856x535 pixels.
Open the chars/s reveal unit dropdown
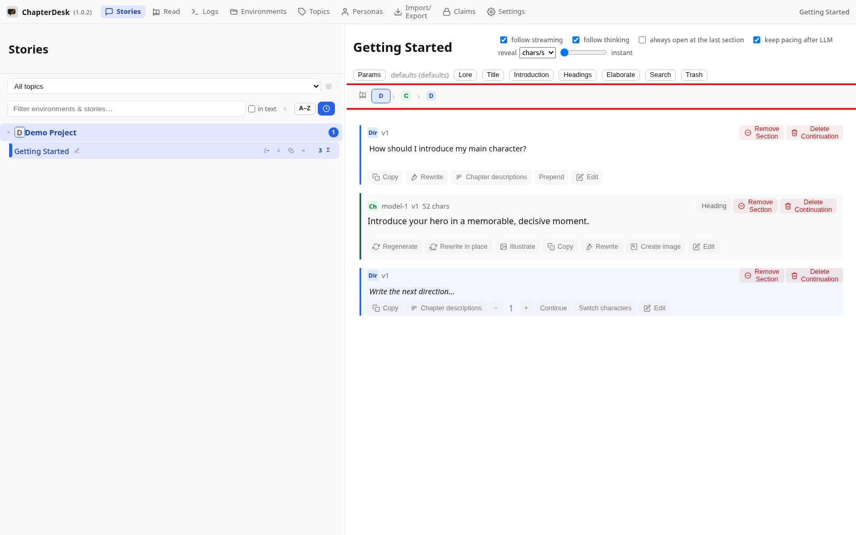538,52
